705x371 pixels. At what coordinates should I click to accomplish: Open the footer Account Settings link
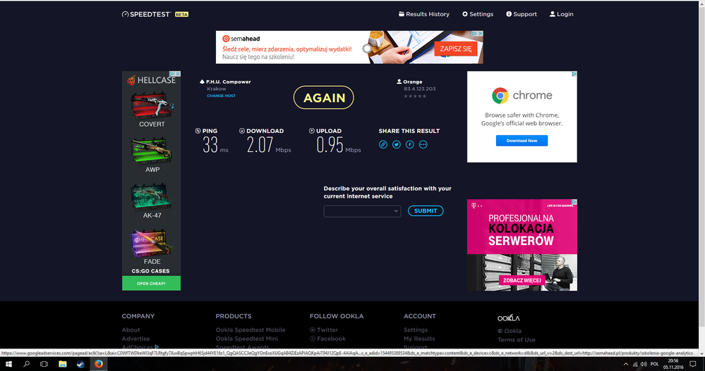pyautogui.click(x=416, y=329)
